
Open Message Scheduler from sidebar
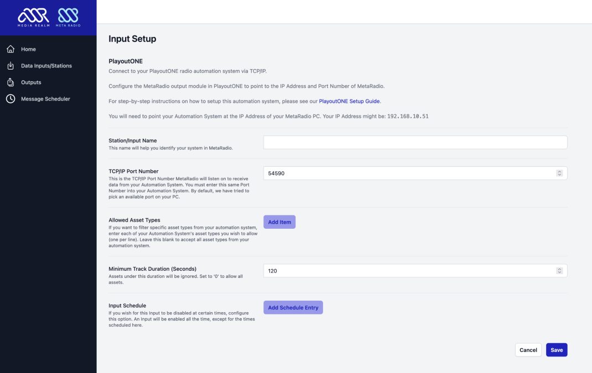[x=45, y=99]
